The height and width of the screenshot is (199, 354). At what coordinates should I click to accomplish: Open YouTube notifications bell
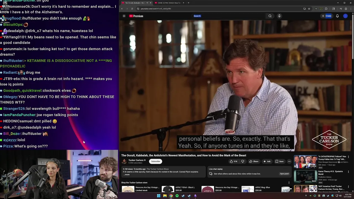(337, 16)
